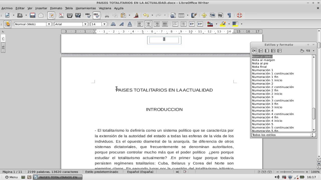Apply the yellow paragraph background color

pos(235,24)
